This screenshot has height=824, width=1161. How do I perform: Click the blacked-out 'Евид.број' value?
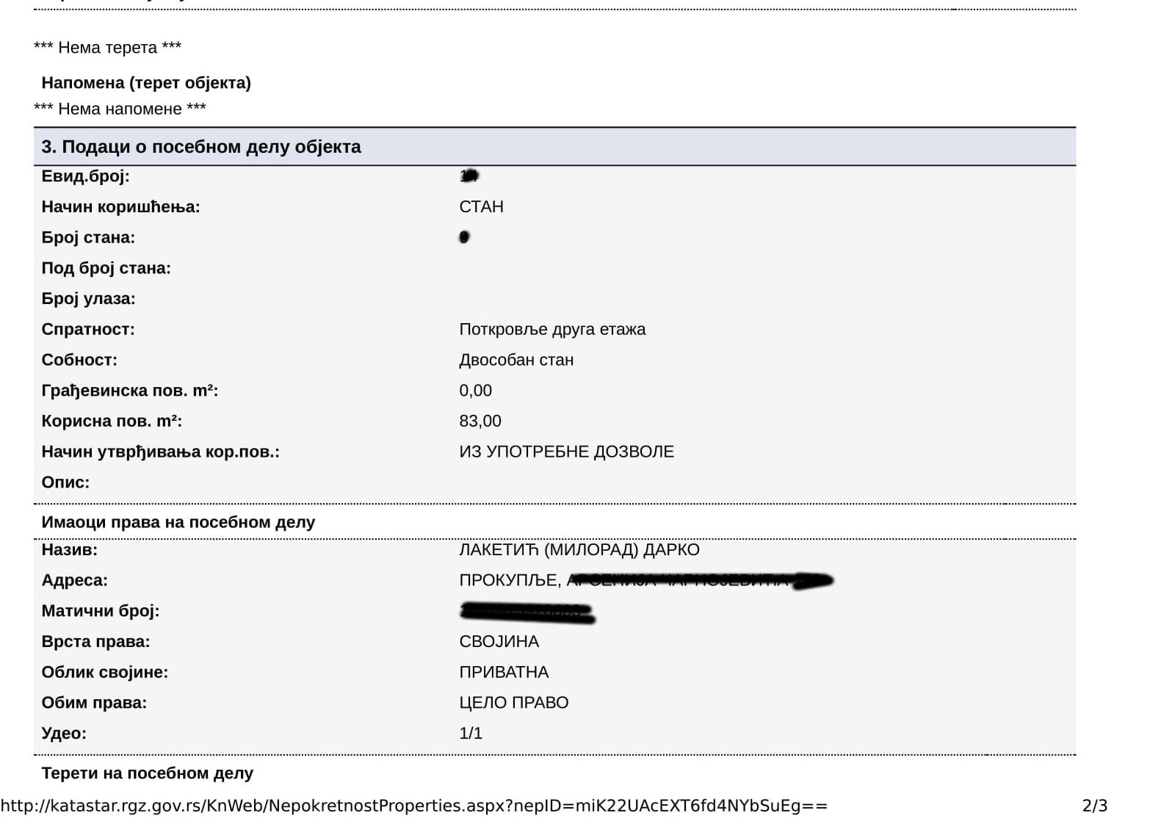pyautogui.click(x=469, y=176)
